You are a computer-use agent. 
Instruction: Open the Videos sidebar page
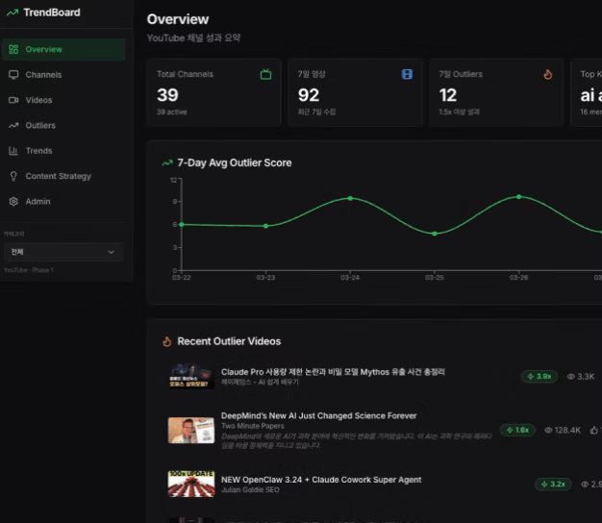tap(63, 100)
